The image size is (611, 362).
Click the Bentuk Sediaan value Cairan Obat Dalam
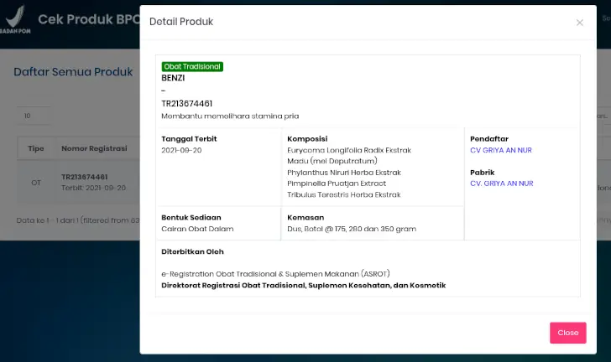(197, 229)
